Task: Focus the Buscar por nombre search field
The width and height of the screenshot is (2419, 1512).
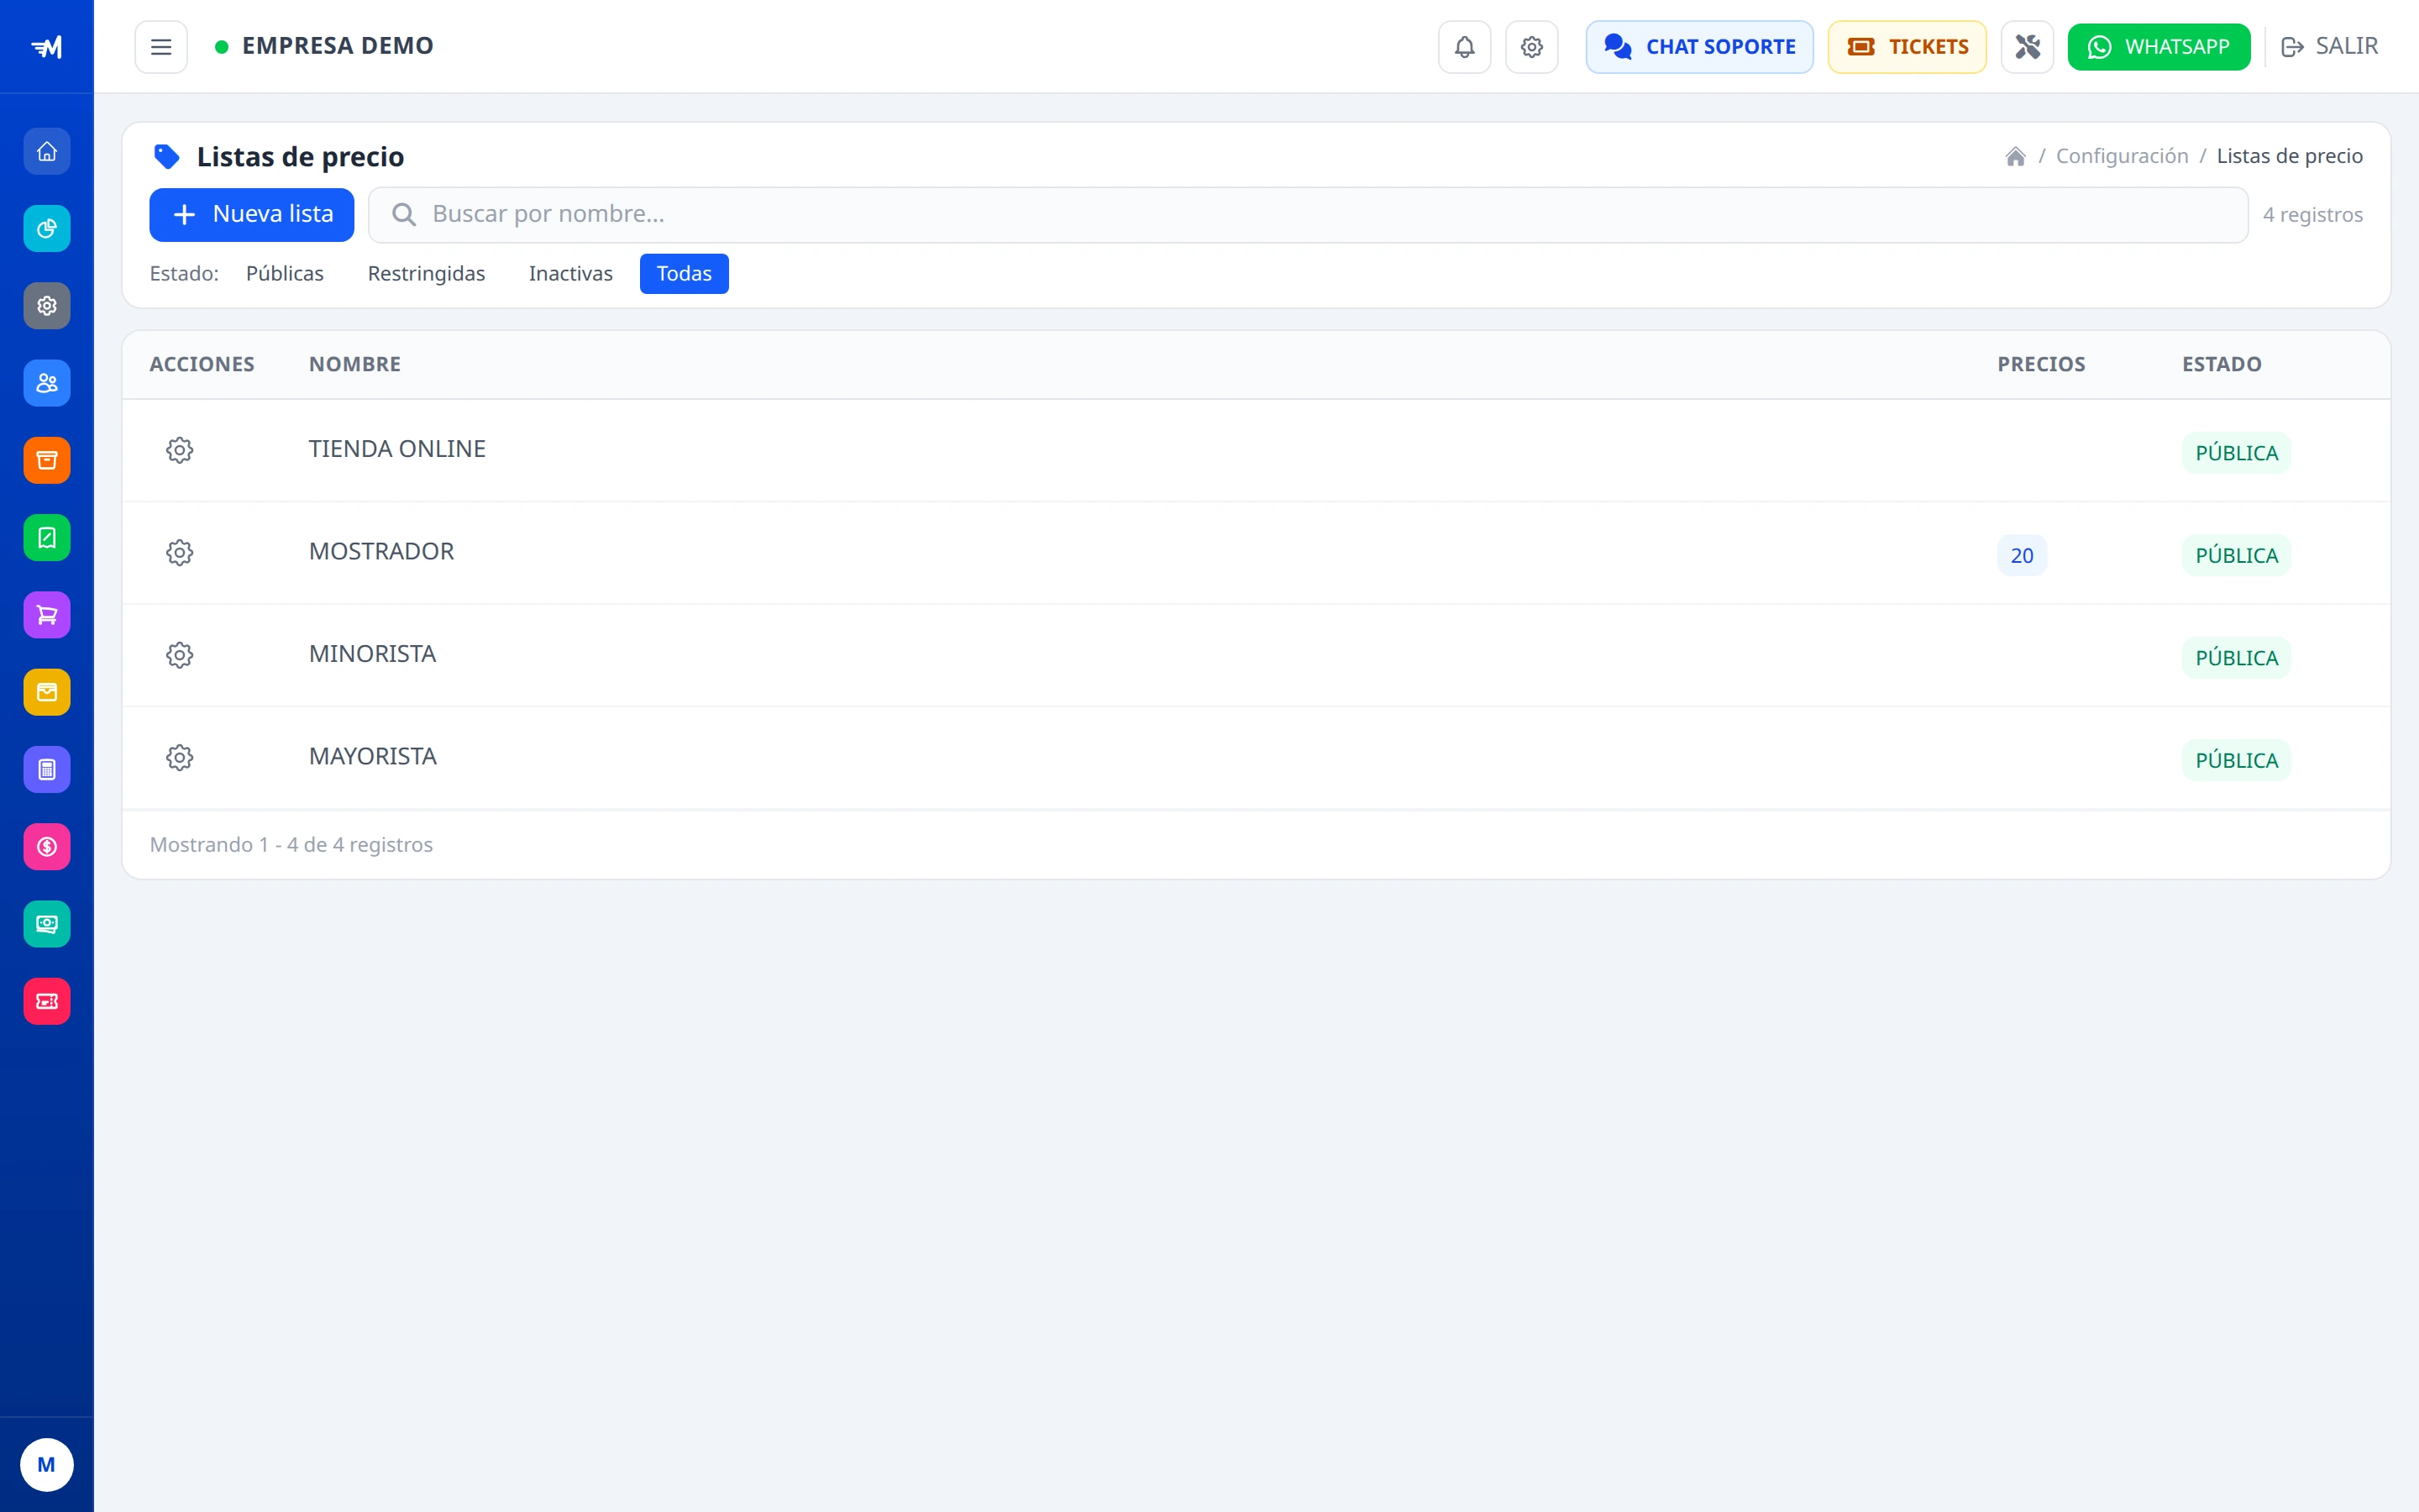Action: pyautogui.click(x=1309, y=215)
